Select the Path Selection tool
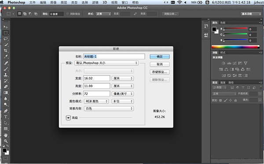This screenshot has height=164, width=264. coord(6,123)
